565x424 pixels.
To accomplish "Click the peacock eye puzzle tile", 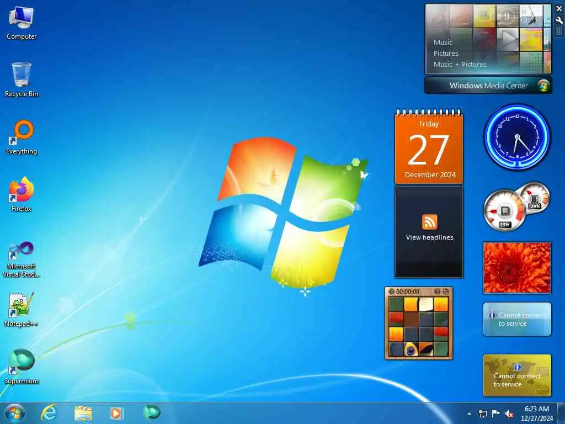I will click(411, 349).
